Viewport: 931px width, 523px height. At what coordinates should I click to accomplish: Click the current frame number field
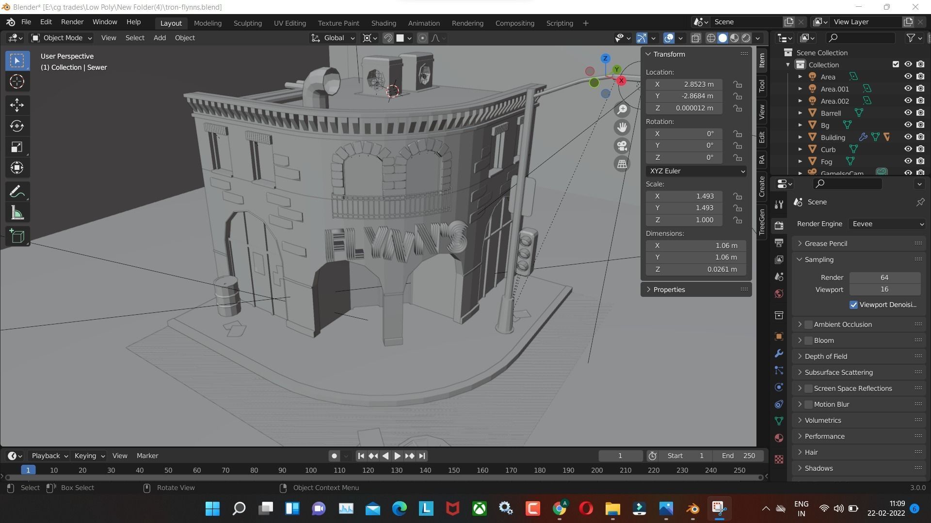pos(620,456)
